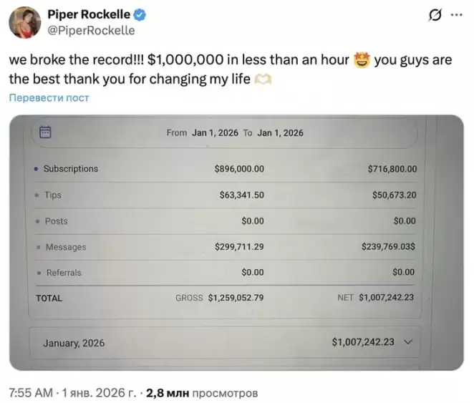Click the 2,8 млн просмотров view count

(x=202, y=393)
